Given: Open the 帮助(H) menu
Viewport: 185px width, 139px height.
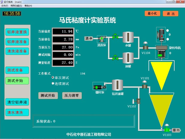Looking at the screenshot, I should 28,6.
